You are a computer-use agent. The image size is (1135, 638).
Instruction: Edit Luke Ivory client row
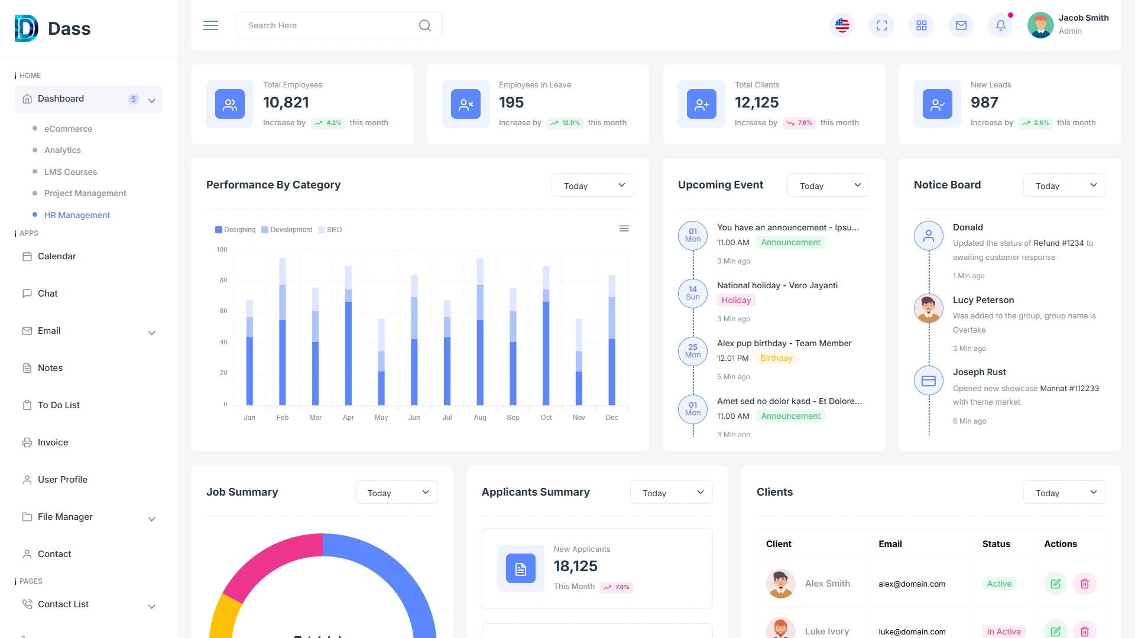(1056, 631)
